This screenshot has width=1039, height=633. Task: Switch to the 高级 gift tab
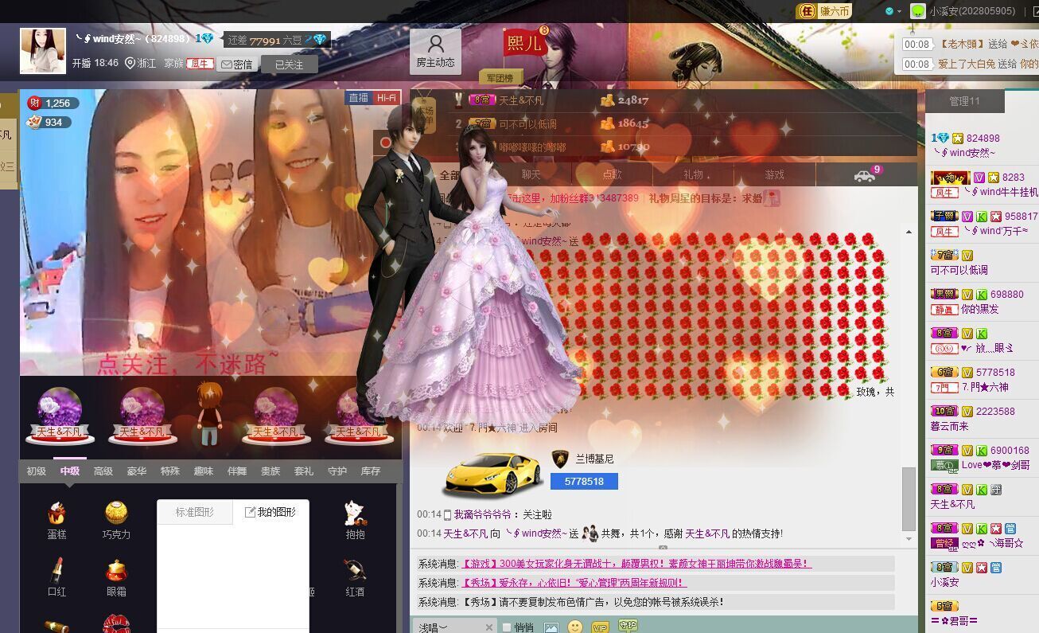click(103, 471)
